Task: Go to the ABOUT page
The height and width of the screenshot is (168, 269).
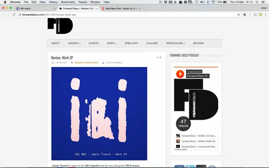Action: point(55,43)
